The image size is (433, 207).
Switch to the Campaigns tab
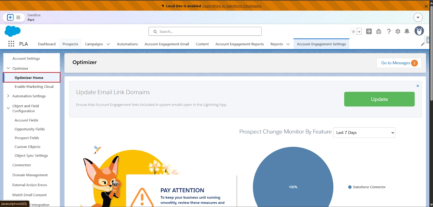click(x=94, y=44)
